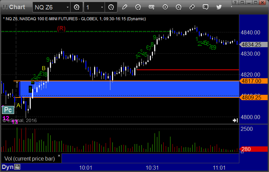This screenshot has height=172, width=269.
Task: Click the Chart window grip handle
Action: 5,7
